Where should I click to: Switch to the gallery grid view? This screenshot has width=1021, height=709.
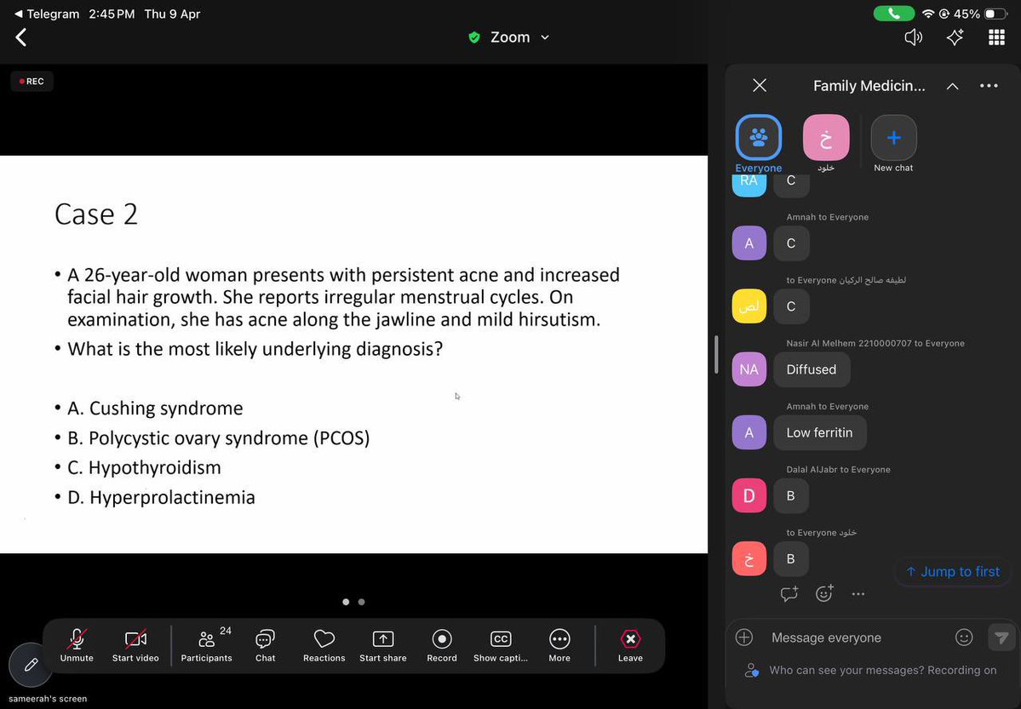pos(996,37)
